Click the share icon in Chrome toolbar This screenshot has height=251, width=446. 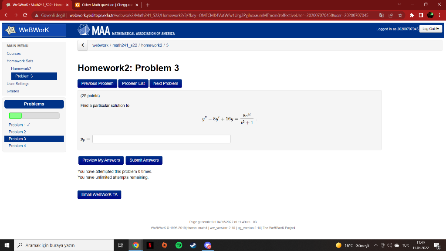(x=390, y=15)
